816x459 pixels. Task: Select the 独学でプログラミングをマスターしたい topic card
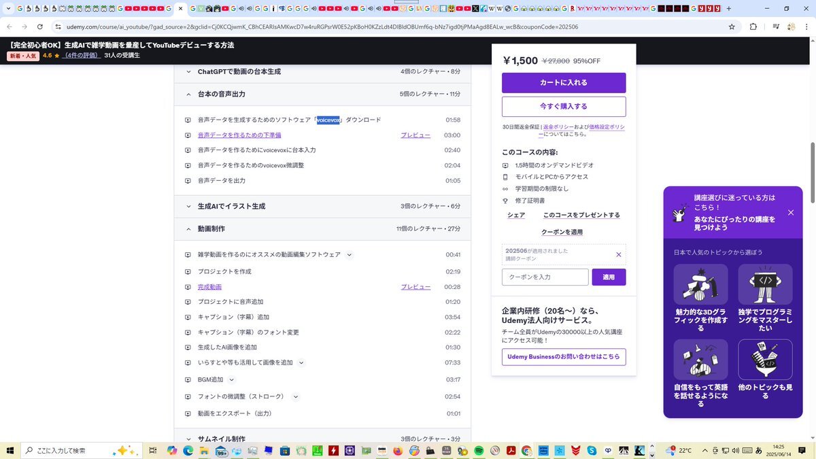coord(766,299)
